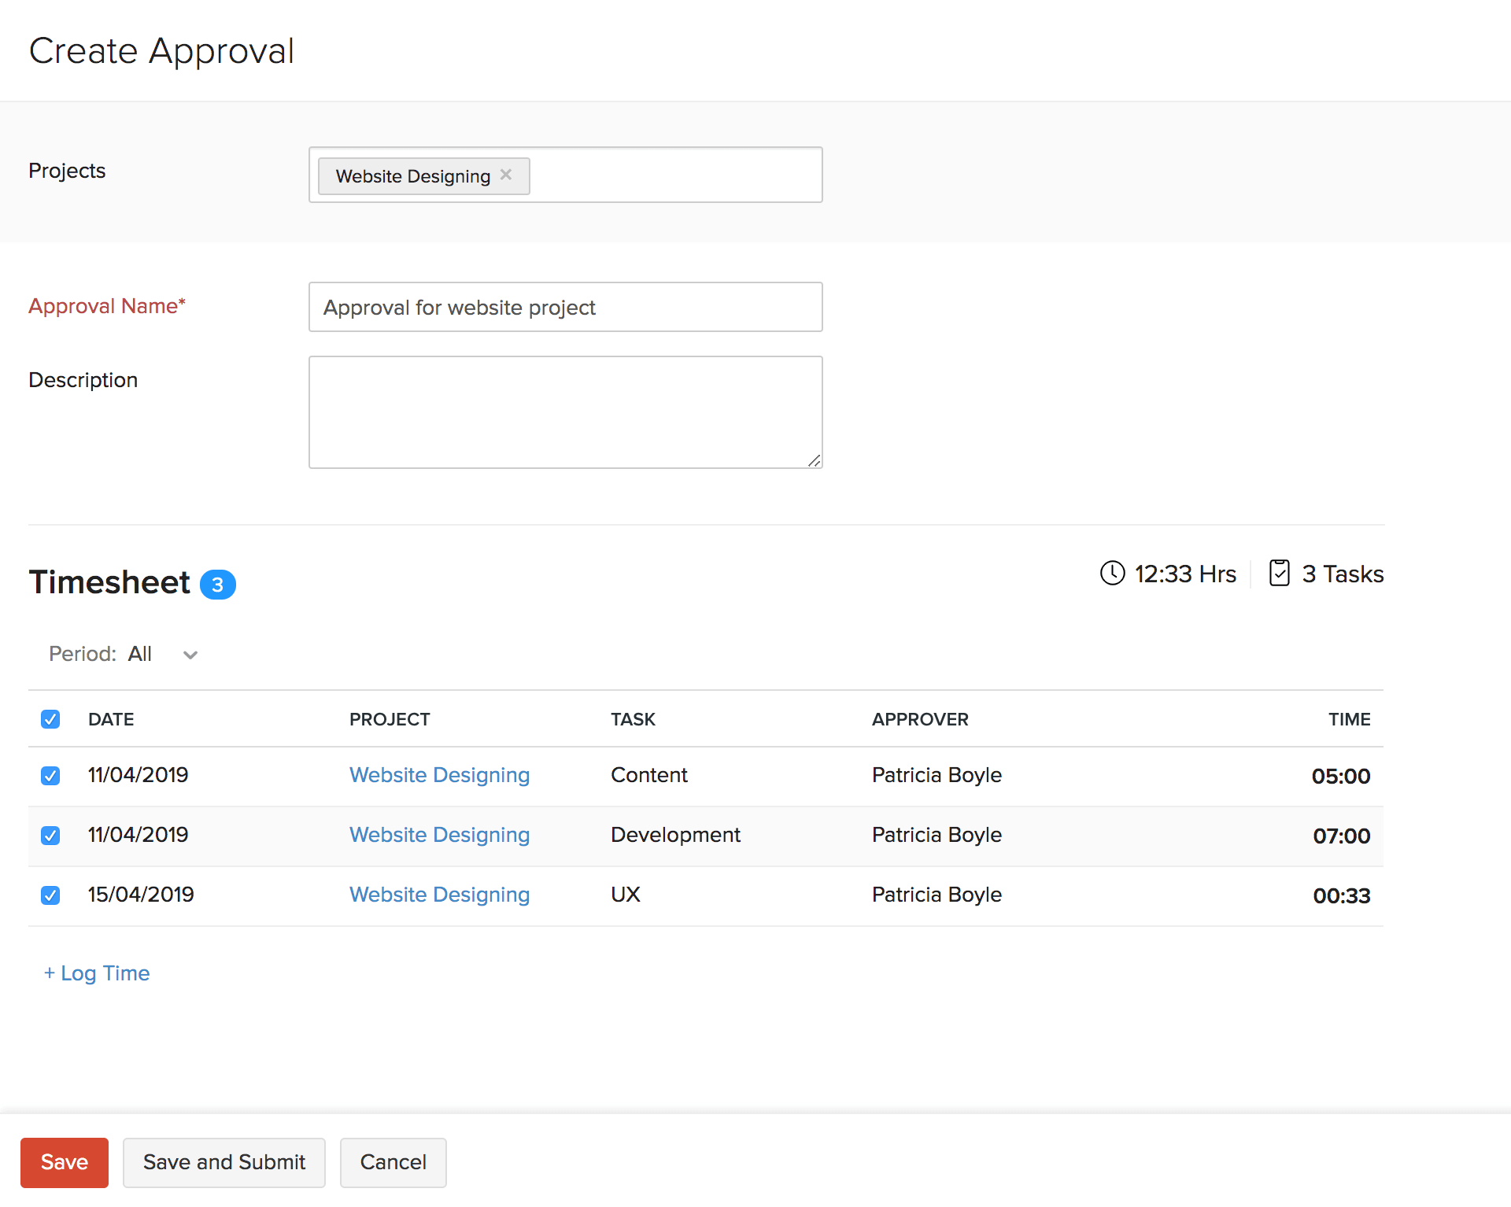The height and width of the screenshot is (1207, 1511).
Task: Uncheck the 11/04/2019 Content task checkbox
Action: [x=50, y=775]
